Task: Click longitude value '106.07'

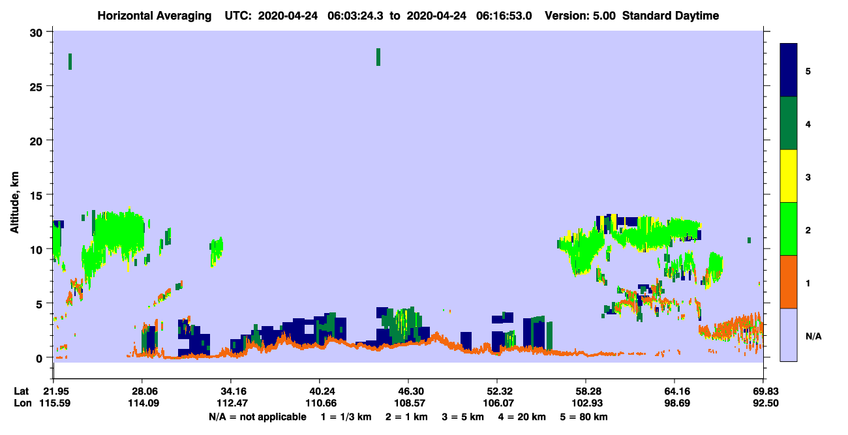Action: [x=497, y=404]
